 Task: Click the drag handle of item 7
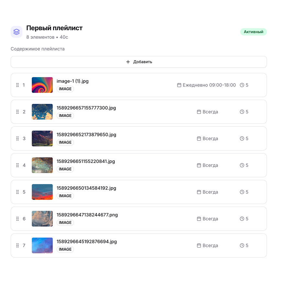click(17, 246)
